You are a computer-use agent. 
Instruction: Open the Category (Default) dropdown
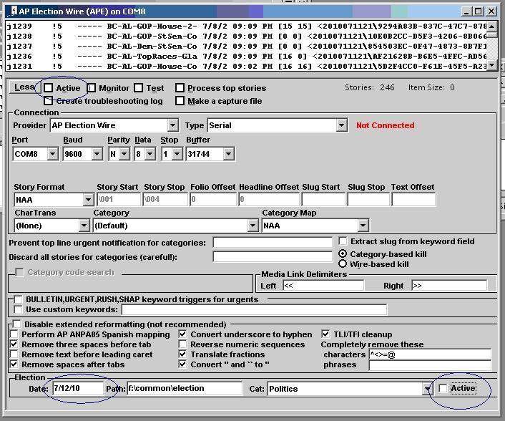pyautogui.click(x=252, y=225)
